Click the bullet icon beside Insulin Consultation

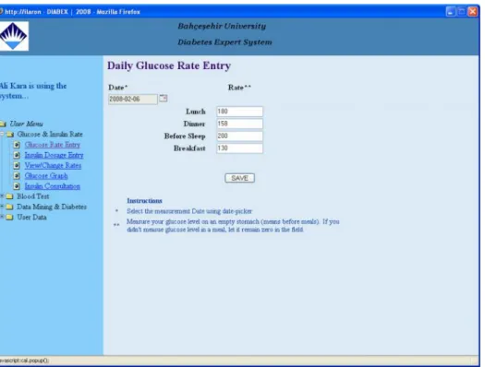[x=17, y=186]
